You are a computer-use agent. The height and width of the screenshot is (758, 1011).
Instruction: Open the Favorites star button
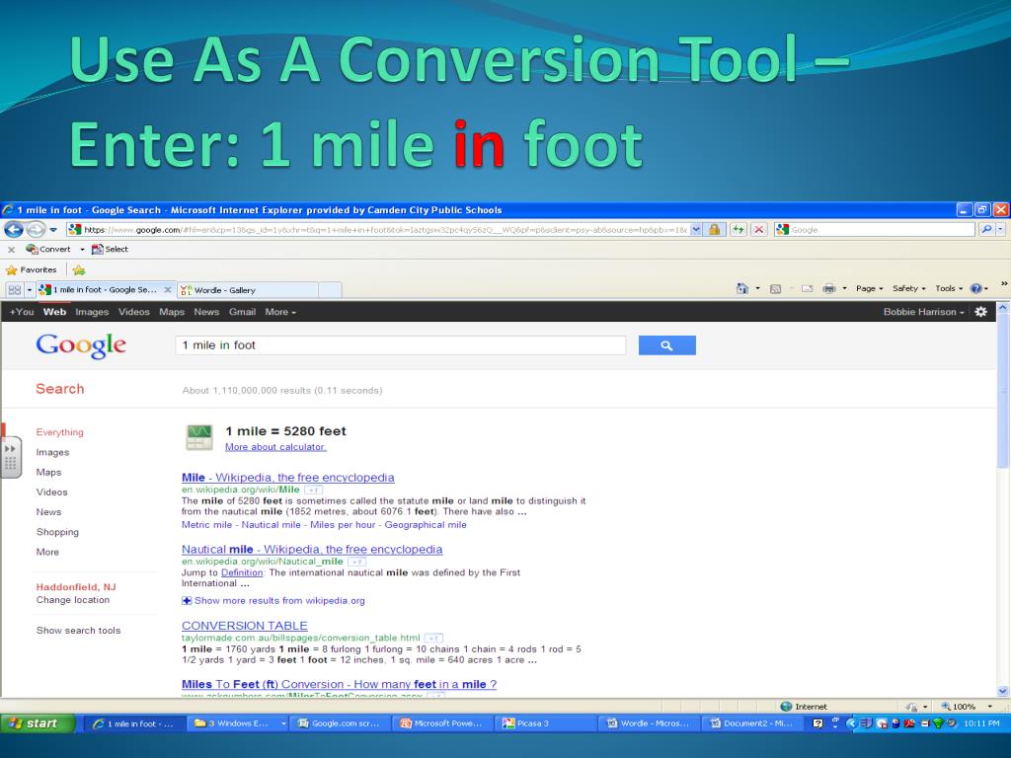pos(31,270)
